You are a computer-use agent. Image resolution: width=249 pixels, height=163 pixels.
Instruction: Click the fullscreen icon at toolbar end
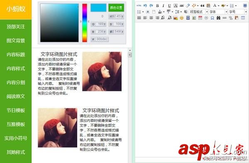coord(245,5)
